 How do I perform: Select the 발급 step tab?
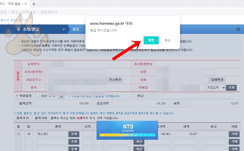tap(76, 29)
